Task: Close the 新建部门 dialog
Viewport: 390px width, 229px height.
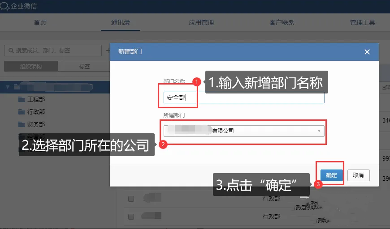Action: (x=367, y=52)
